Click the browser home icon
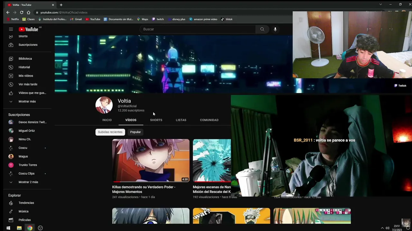The image size is (412, 231). point(28,12)
